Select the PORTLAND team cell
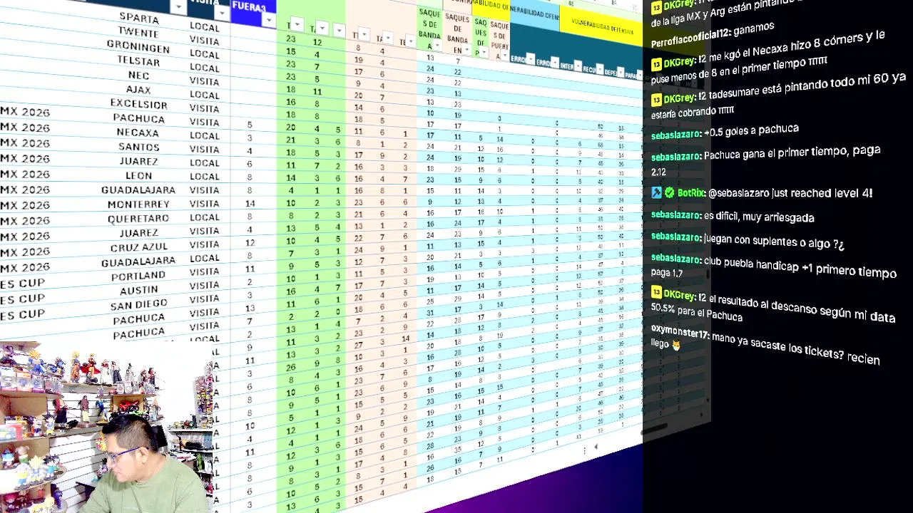The height and width of the screenshot is (513, 913). (x=138, y=276)
